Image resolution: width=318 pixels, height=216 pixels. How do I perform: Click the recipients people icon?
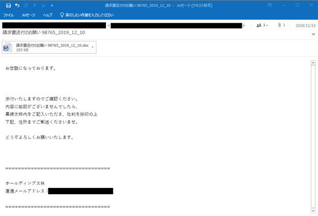pyautogui.click(x=262, y=25)
